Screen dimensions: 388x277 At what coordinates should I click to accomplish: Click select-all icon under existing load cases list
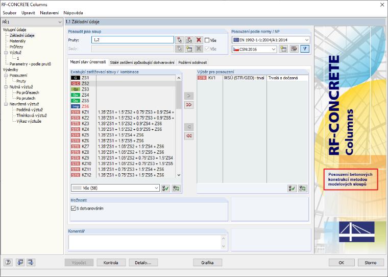(x=165, y=188)
